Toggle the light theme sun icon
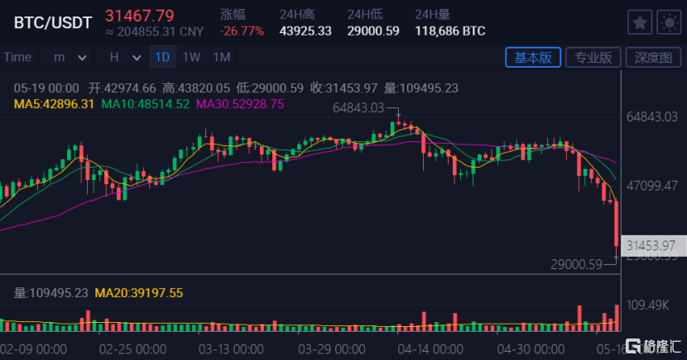Screen dimensions: 687x360 click(667, 23)
